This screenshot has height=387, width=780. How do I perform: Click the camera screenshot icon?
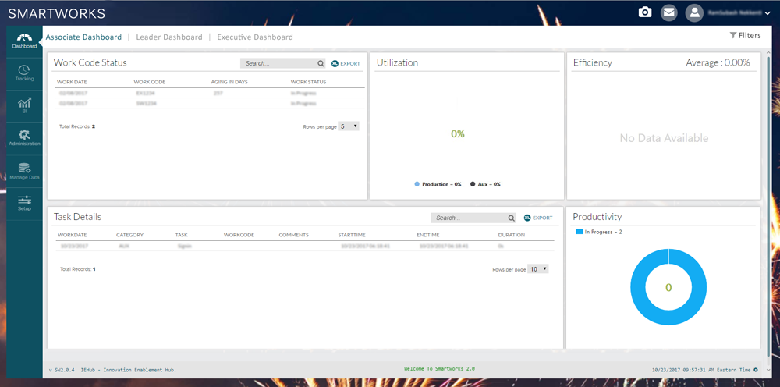[x=644, y=12]
